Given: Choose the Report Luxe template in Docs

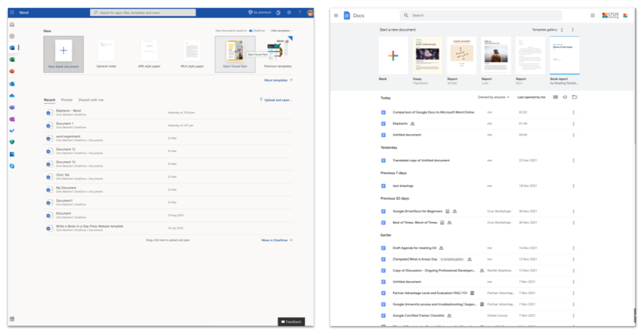Looking at the screenshot, I should coord(496,56).
